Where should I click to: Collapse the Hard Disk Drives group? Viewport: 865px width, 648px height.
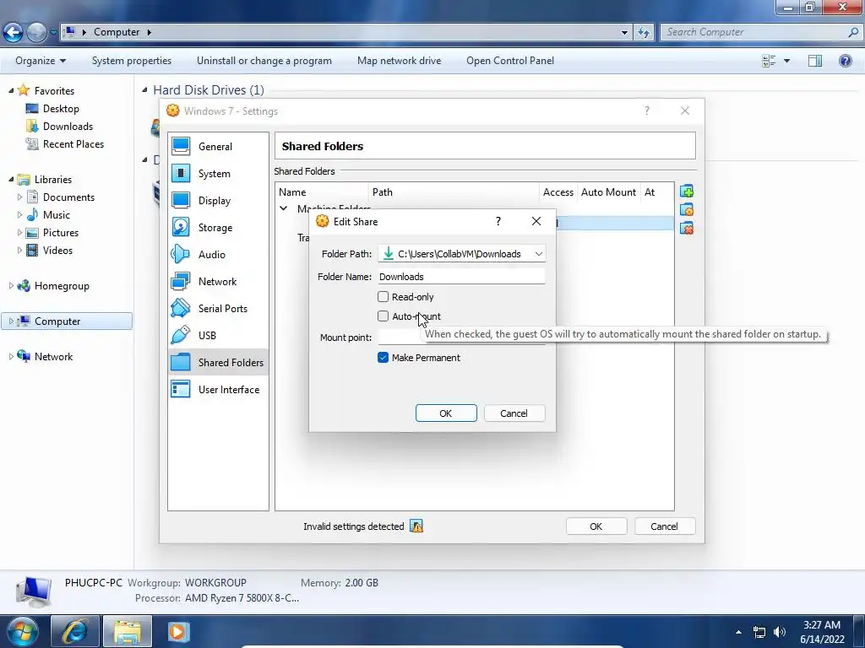(144, 89)
